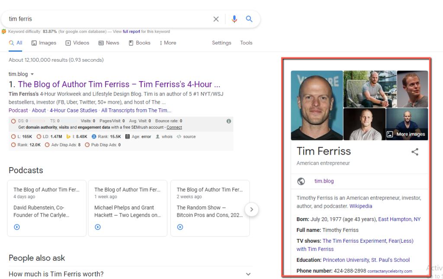Viewport: 443px width, 279px height.
Task: Click More images in the knowledge panel
Action: coord(406,134)
